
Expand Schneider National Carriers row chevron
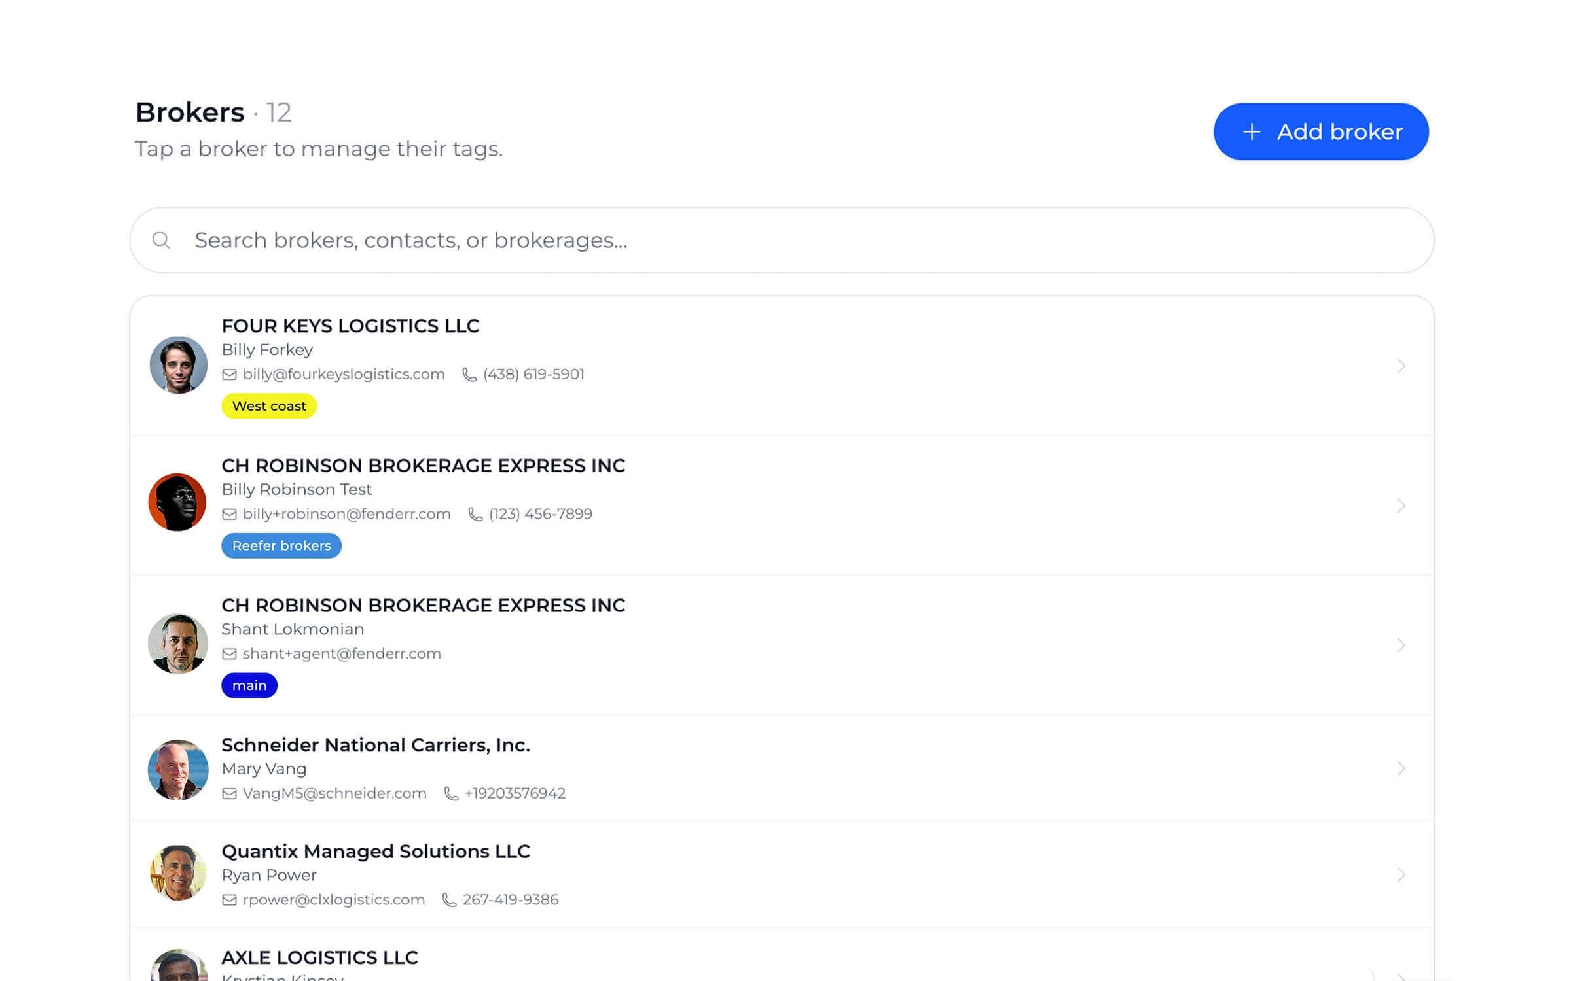[x=1401, y=768]
